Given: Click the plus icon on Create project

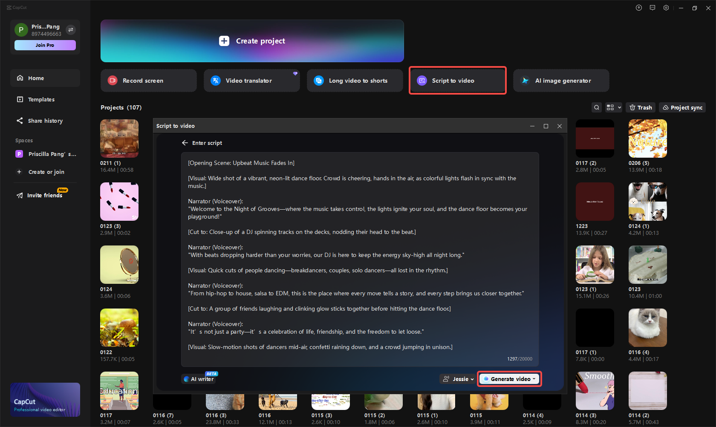Looking at the screenshot, I should tap(224, 41).
